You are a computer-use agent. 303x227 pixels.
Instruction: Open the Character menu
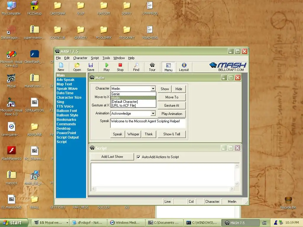(x=80, y=58)
